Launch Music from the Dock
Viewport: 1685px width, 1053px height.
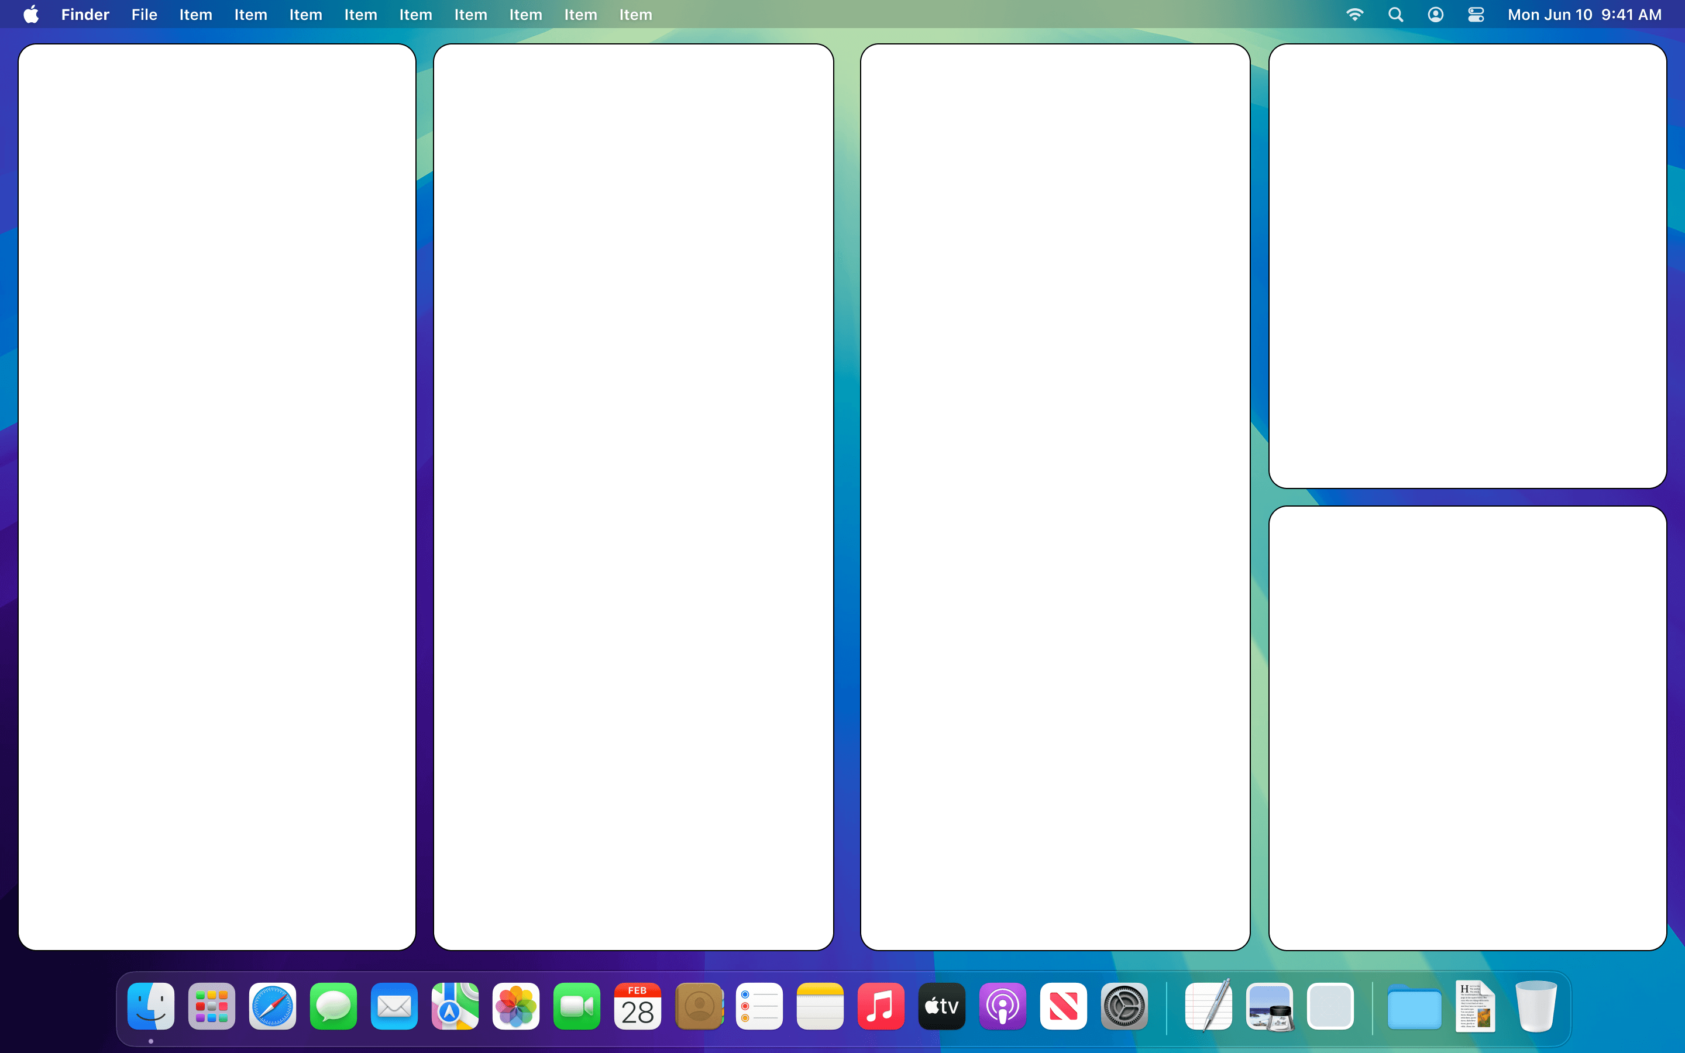881,1006
